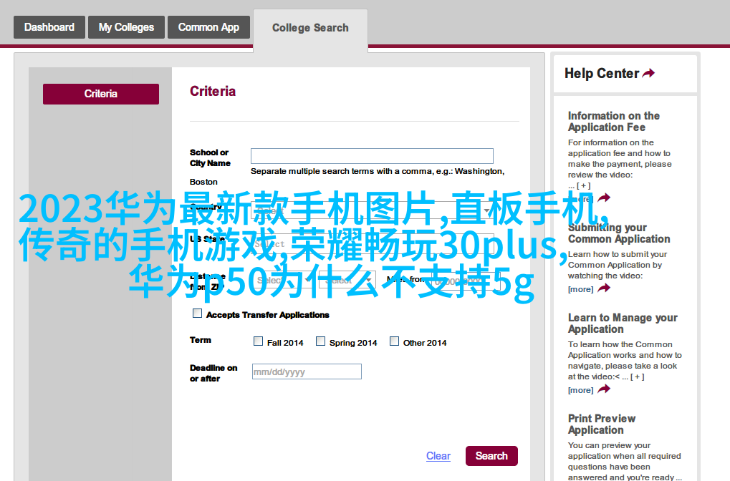
Task: Open second select dropdown before Miles from
Action: (x=347, y=281)
